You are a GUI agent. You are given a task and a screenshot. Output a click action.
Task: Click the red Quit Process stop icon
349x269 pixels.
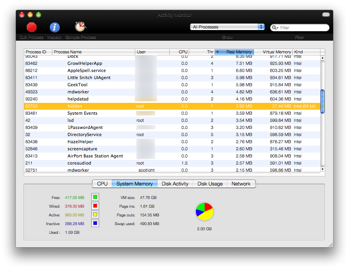[x=32, y=28]
